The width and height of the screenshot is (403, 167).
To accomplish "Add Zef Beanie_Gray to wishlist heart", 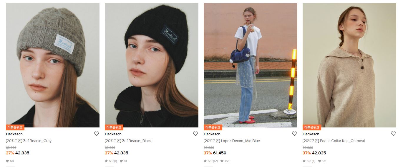I will point(97,134).
